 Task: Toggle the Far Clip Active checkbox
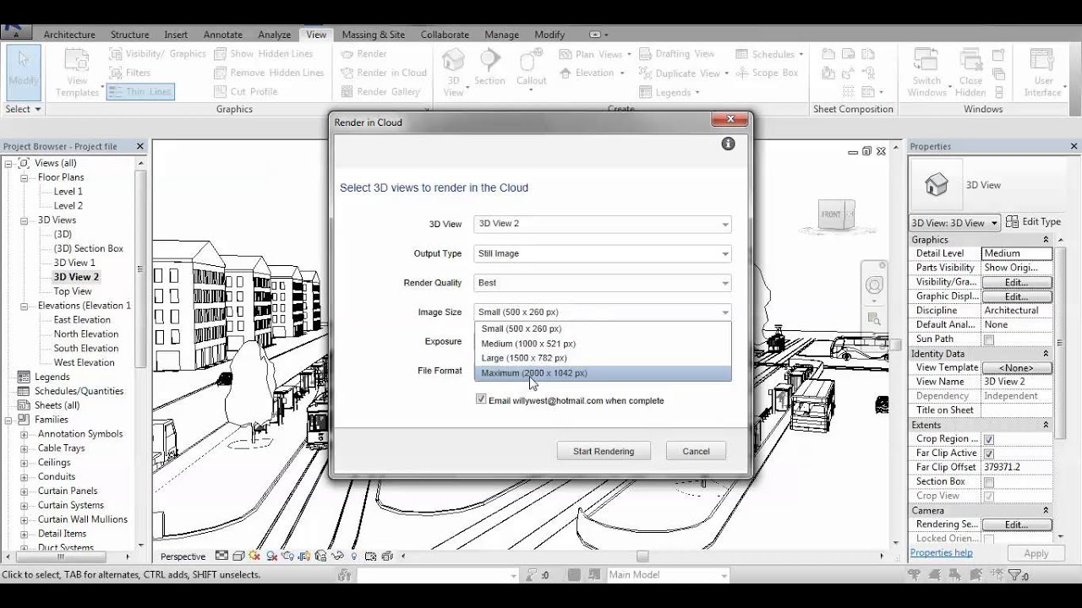pos(988,453)
